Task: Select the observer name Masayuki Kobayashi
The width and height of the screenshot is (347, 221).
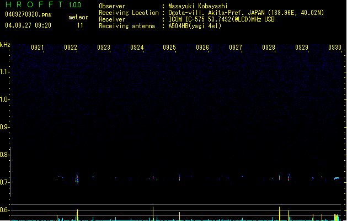Action: coord(198,6)
